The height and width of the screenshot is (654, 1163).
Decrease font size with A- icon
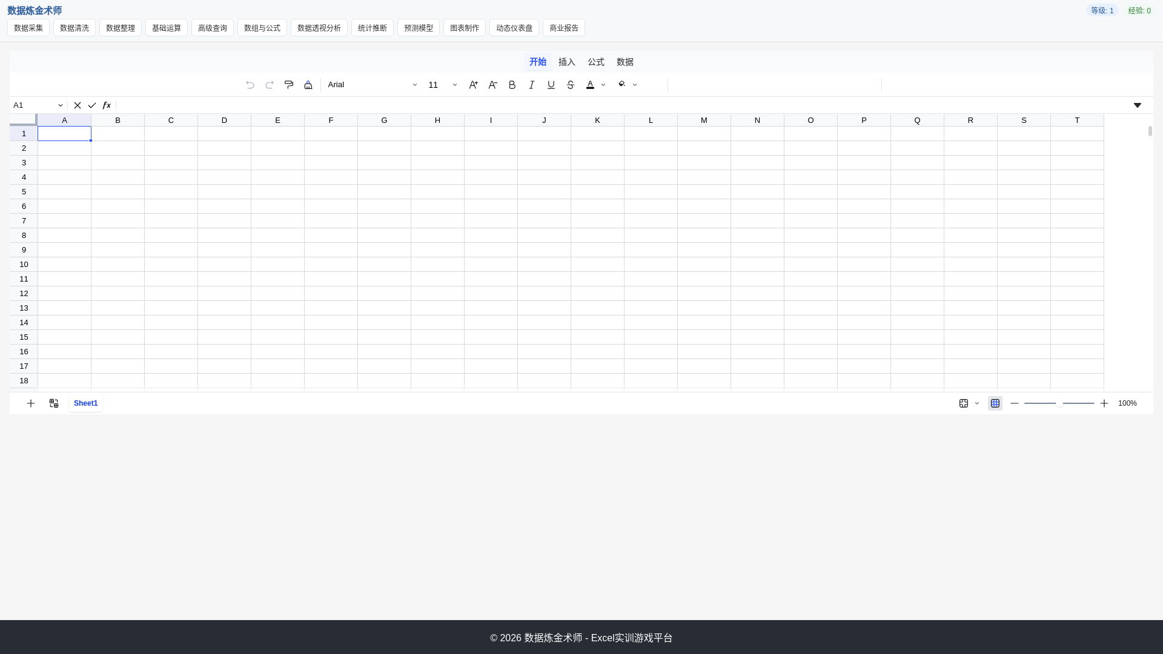coord(493,85)
